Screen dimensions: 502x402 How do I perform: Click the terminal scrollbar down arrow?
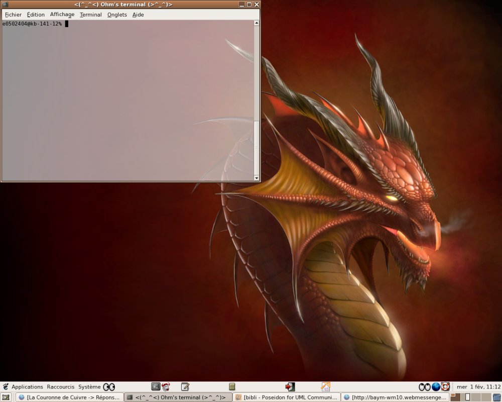tap(257, 178)
